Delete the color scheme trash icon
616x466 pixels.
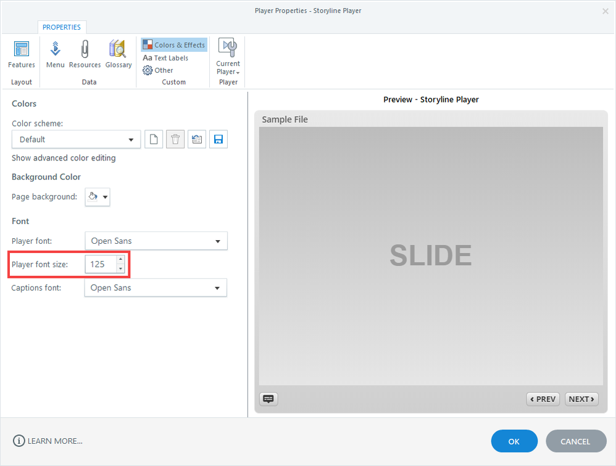pyautogui.click(x=175, y=139)
